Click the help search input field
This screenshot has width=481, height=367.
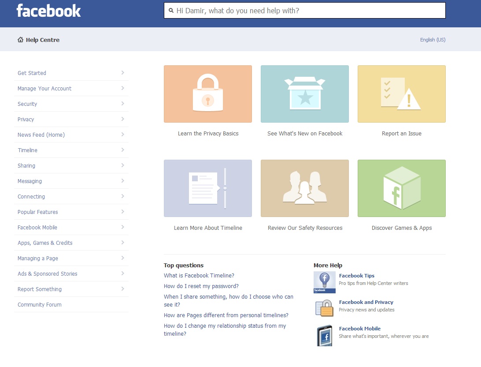[305, 11]
